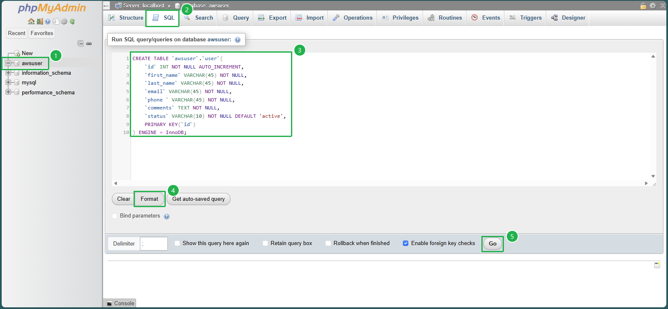Click the Server: localhost breadcrumb link
668x309 pixels.
point(144,6)
